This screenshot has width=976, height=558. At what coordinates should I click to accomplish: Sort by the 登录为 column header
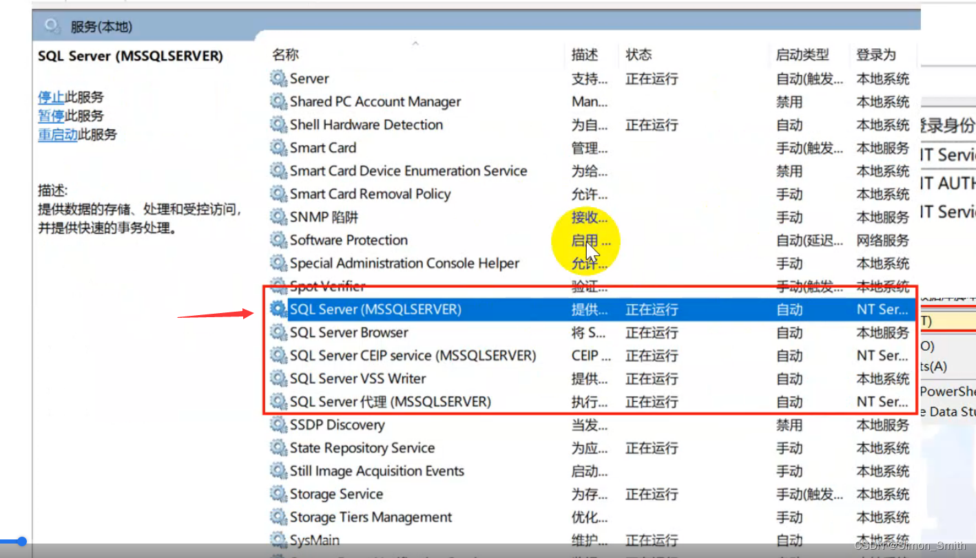pyautogui.click(x=876, y=54)
